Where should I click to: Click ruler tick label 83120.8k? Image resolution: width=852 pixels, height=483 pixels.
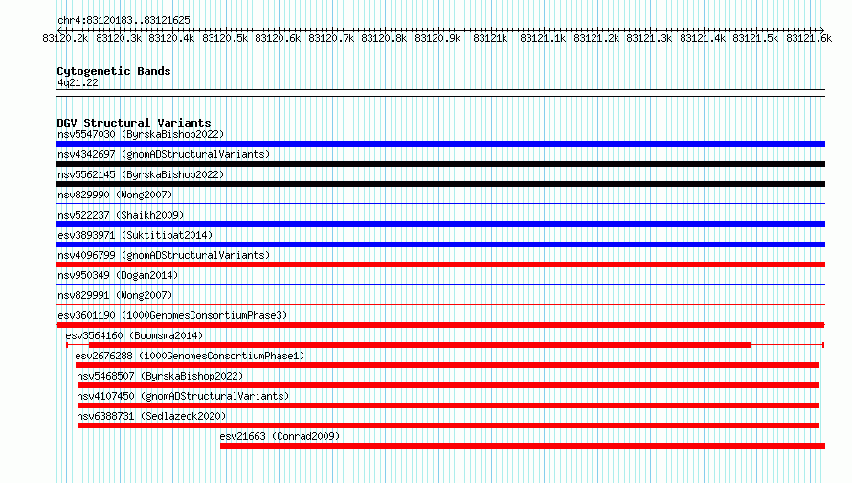tap(384, 39)
